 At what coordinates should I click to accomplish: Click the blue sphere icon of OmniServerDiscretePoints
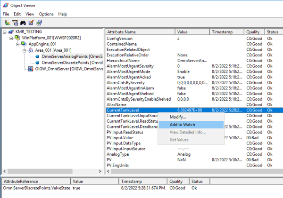point(37,63)
